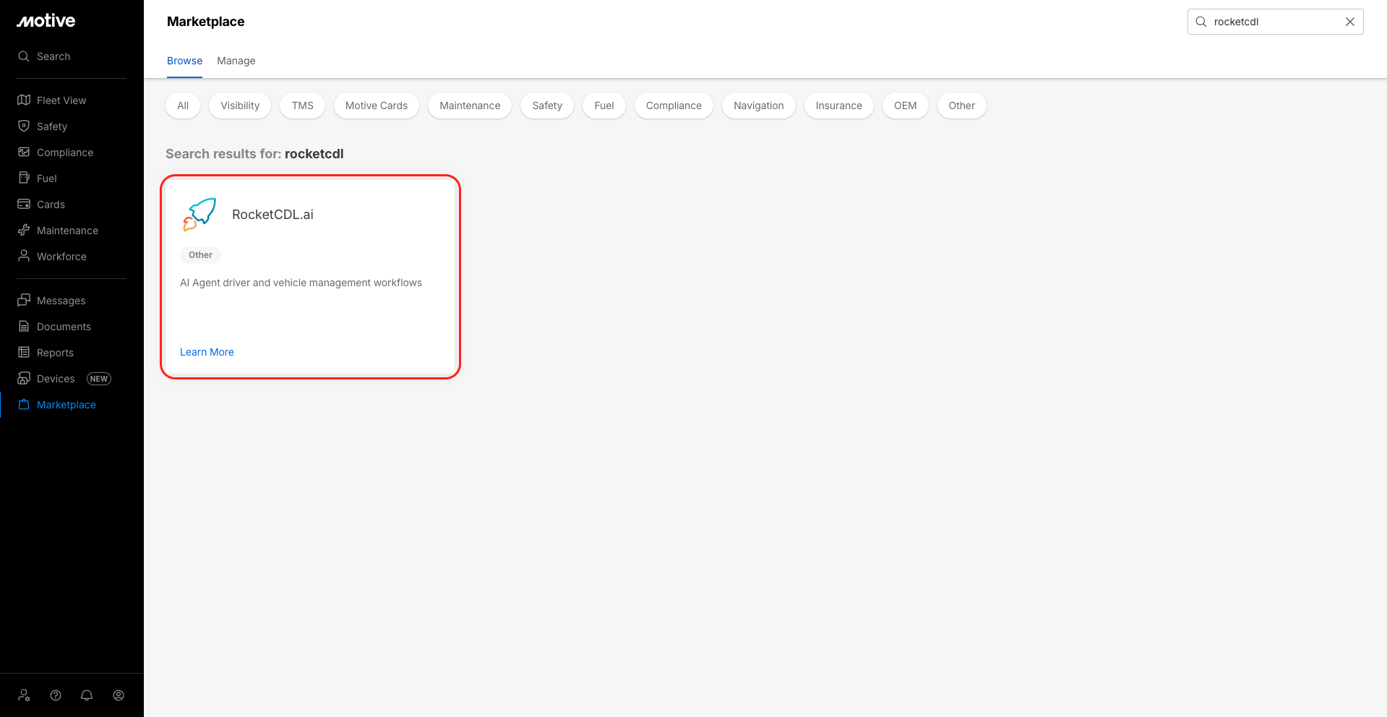Open the Reports section
Screen dimensions: 1387x717
click(x=46, y=353)
